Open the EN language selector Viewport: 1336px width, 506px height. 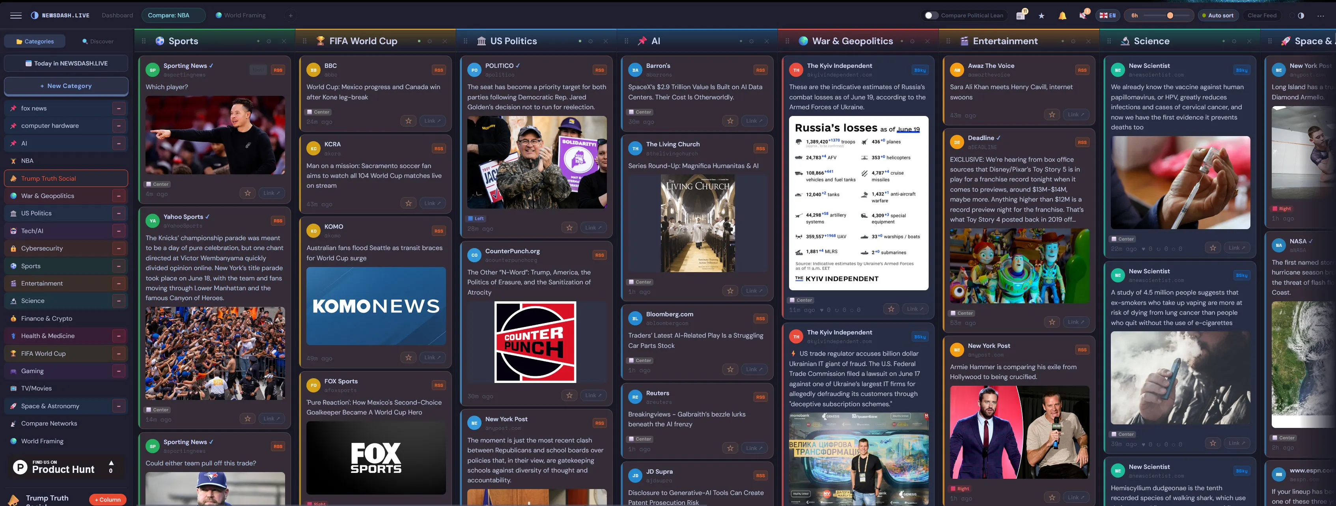click(1108, 15)
